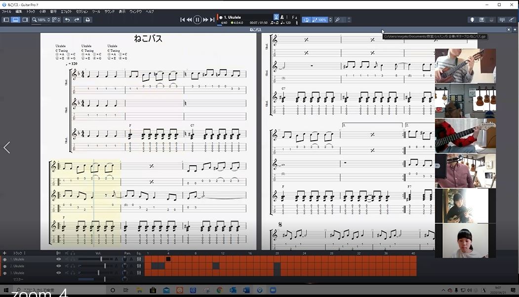The width and height of the screenshot is (519, 297).
Task: Open Windows Start menu
Action: [x=6, y=290]
